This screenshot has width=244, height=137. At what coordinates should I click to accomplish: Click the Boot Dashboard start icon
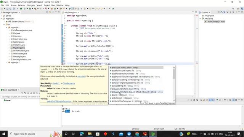pyautogui.click(x=22, y=93)
